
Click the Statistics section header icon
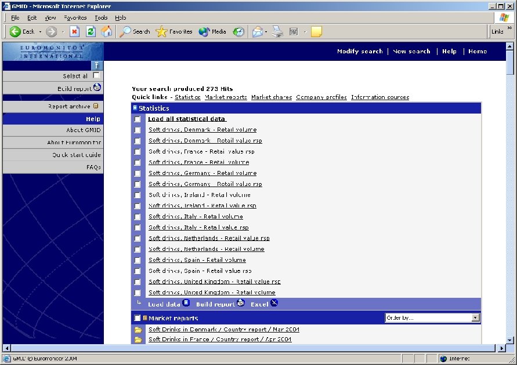point(135,108)
